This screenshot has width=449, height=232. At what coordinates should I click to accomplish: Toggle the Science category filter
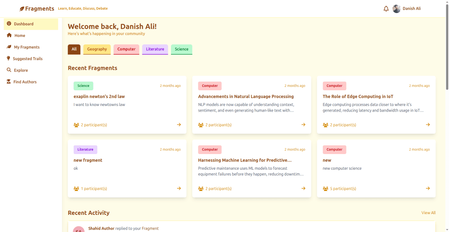coord(181,49)
